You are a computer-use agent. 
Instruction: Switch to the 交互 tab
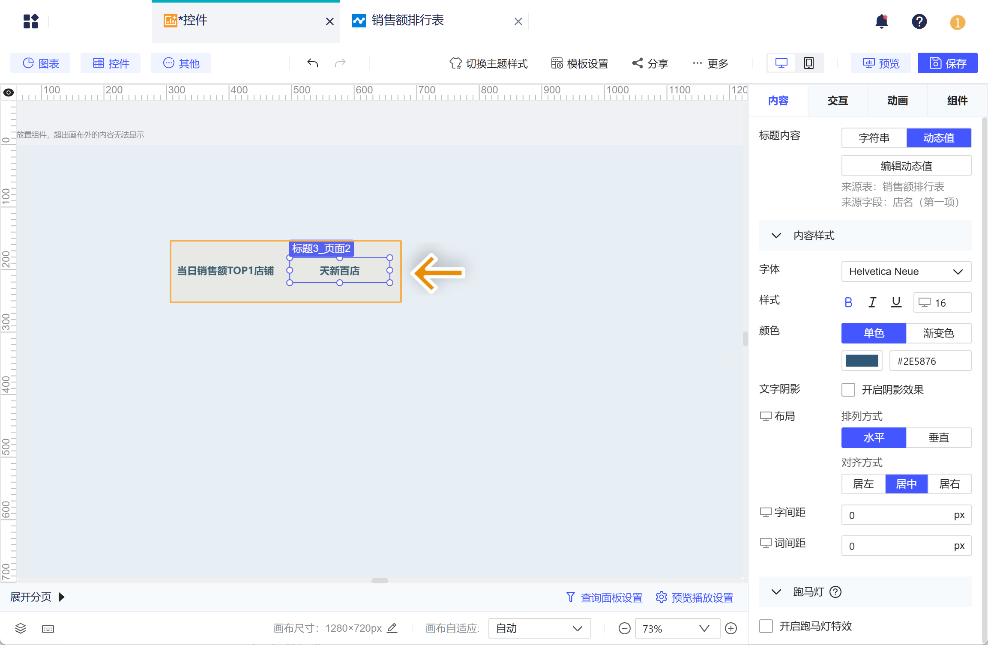(x=837, y=100)
